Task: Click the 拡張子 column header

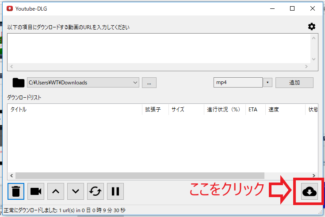Action: tap(155, 110)
